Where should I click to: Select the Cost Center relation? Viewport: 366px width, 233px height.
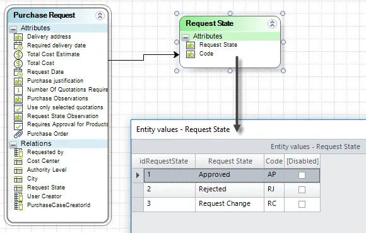[44, 161]
